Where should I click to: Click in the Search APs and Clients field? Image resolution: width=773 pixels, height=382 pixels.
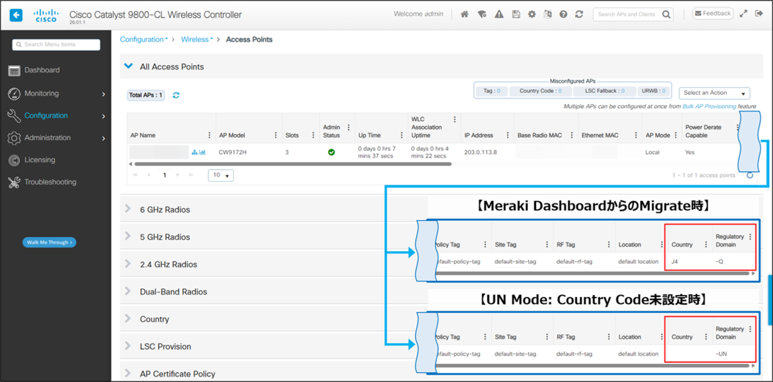point(626,14)
